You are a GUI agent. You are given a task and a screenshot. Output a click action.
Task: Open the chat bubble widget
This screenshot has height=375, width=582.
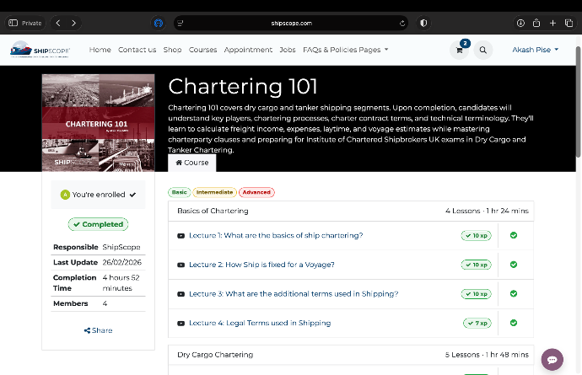tap(552, 359)
